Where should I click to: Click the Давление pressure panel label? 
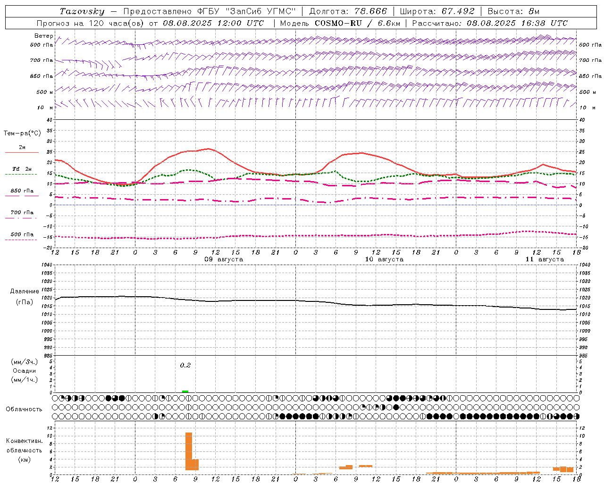tap(25, 291)
